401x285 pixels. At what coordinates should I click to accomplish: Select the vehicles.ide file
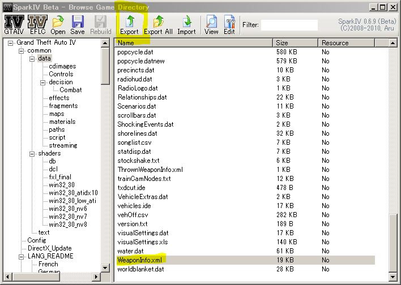pos(134,206)
